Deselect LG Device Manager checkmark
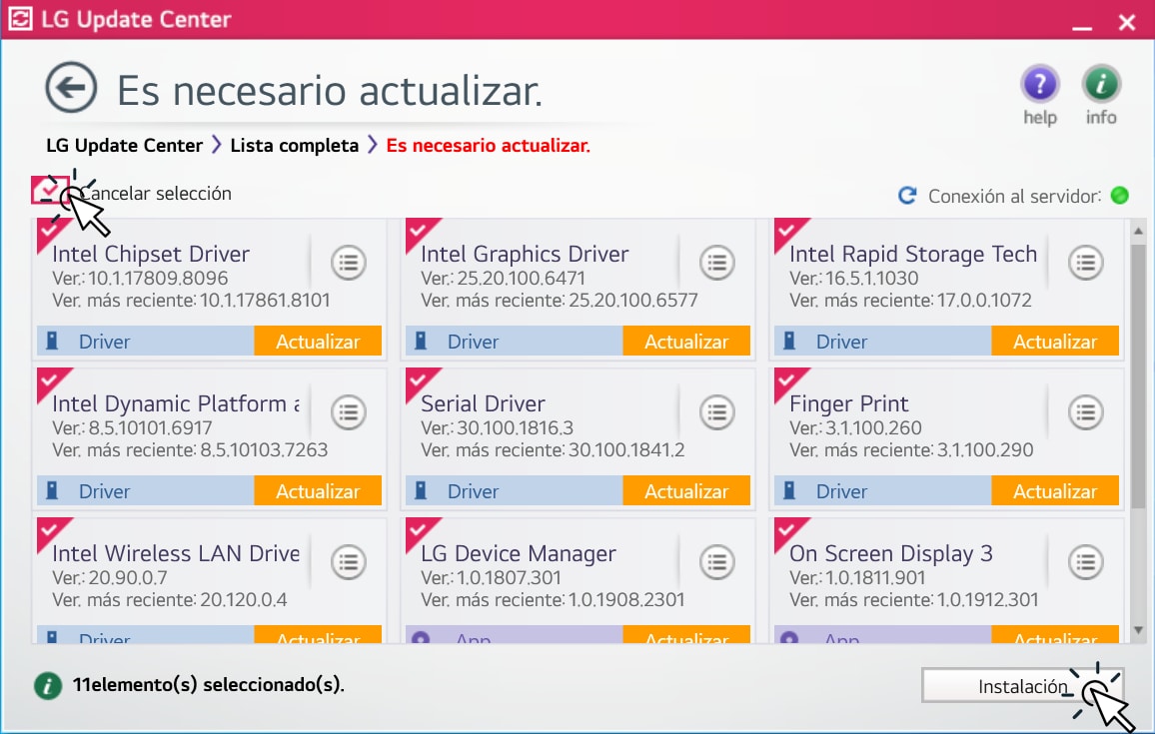Screen dimensions: 1155x734 (x=419, y=531)
